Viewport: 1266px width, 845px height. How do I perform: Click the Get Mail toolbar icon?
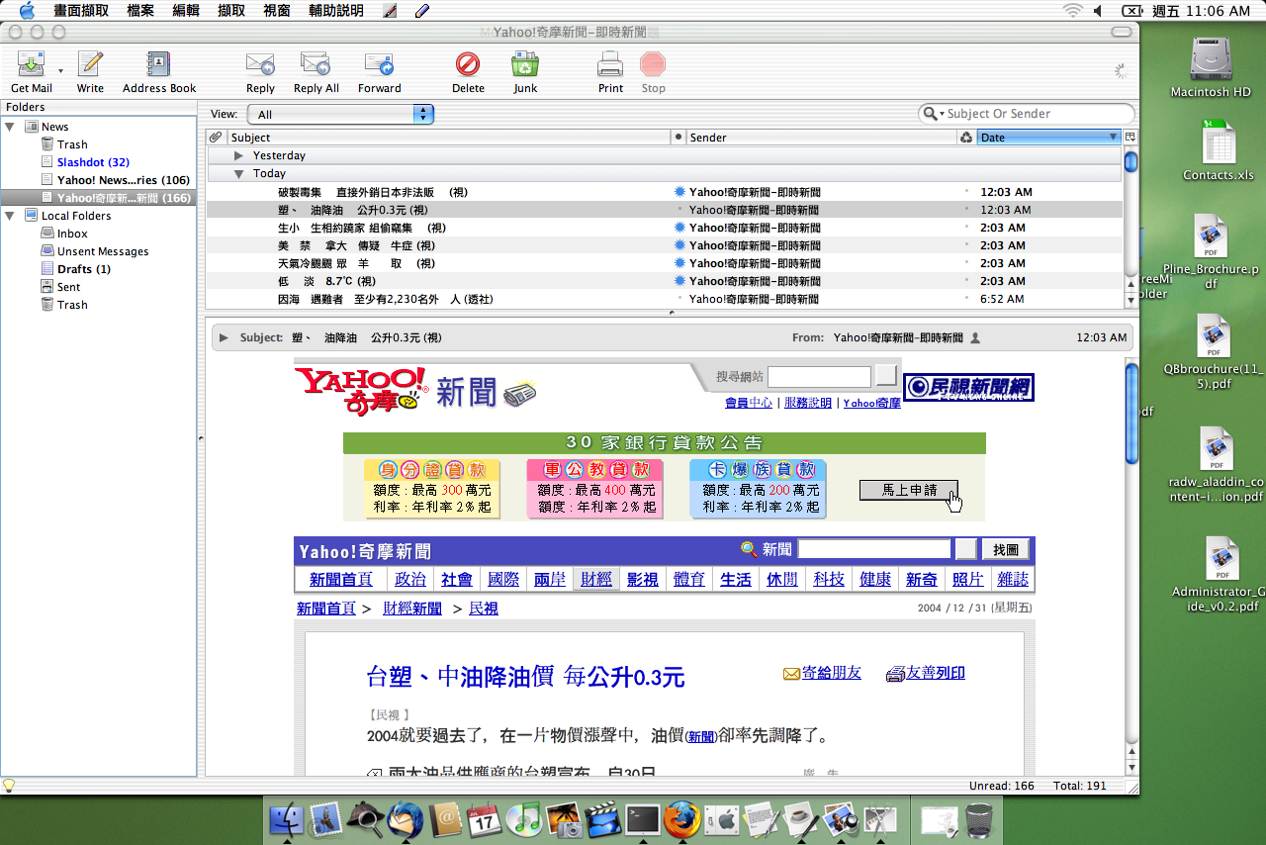click(31, 66)
